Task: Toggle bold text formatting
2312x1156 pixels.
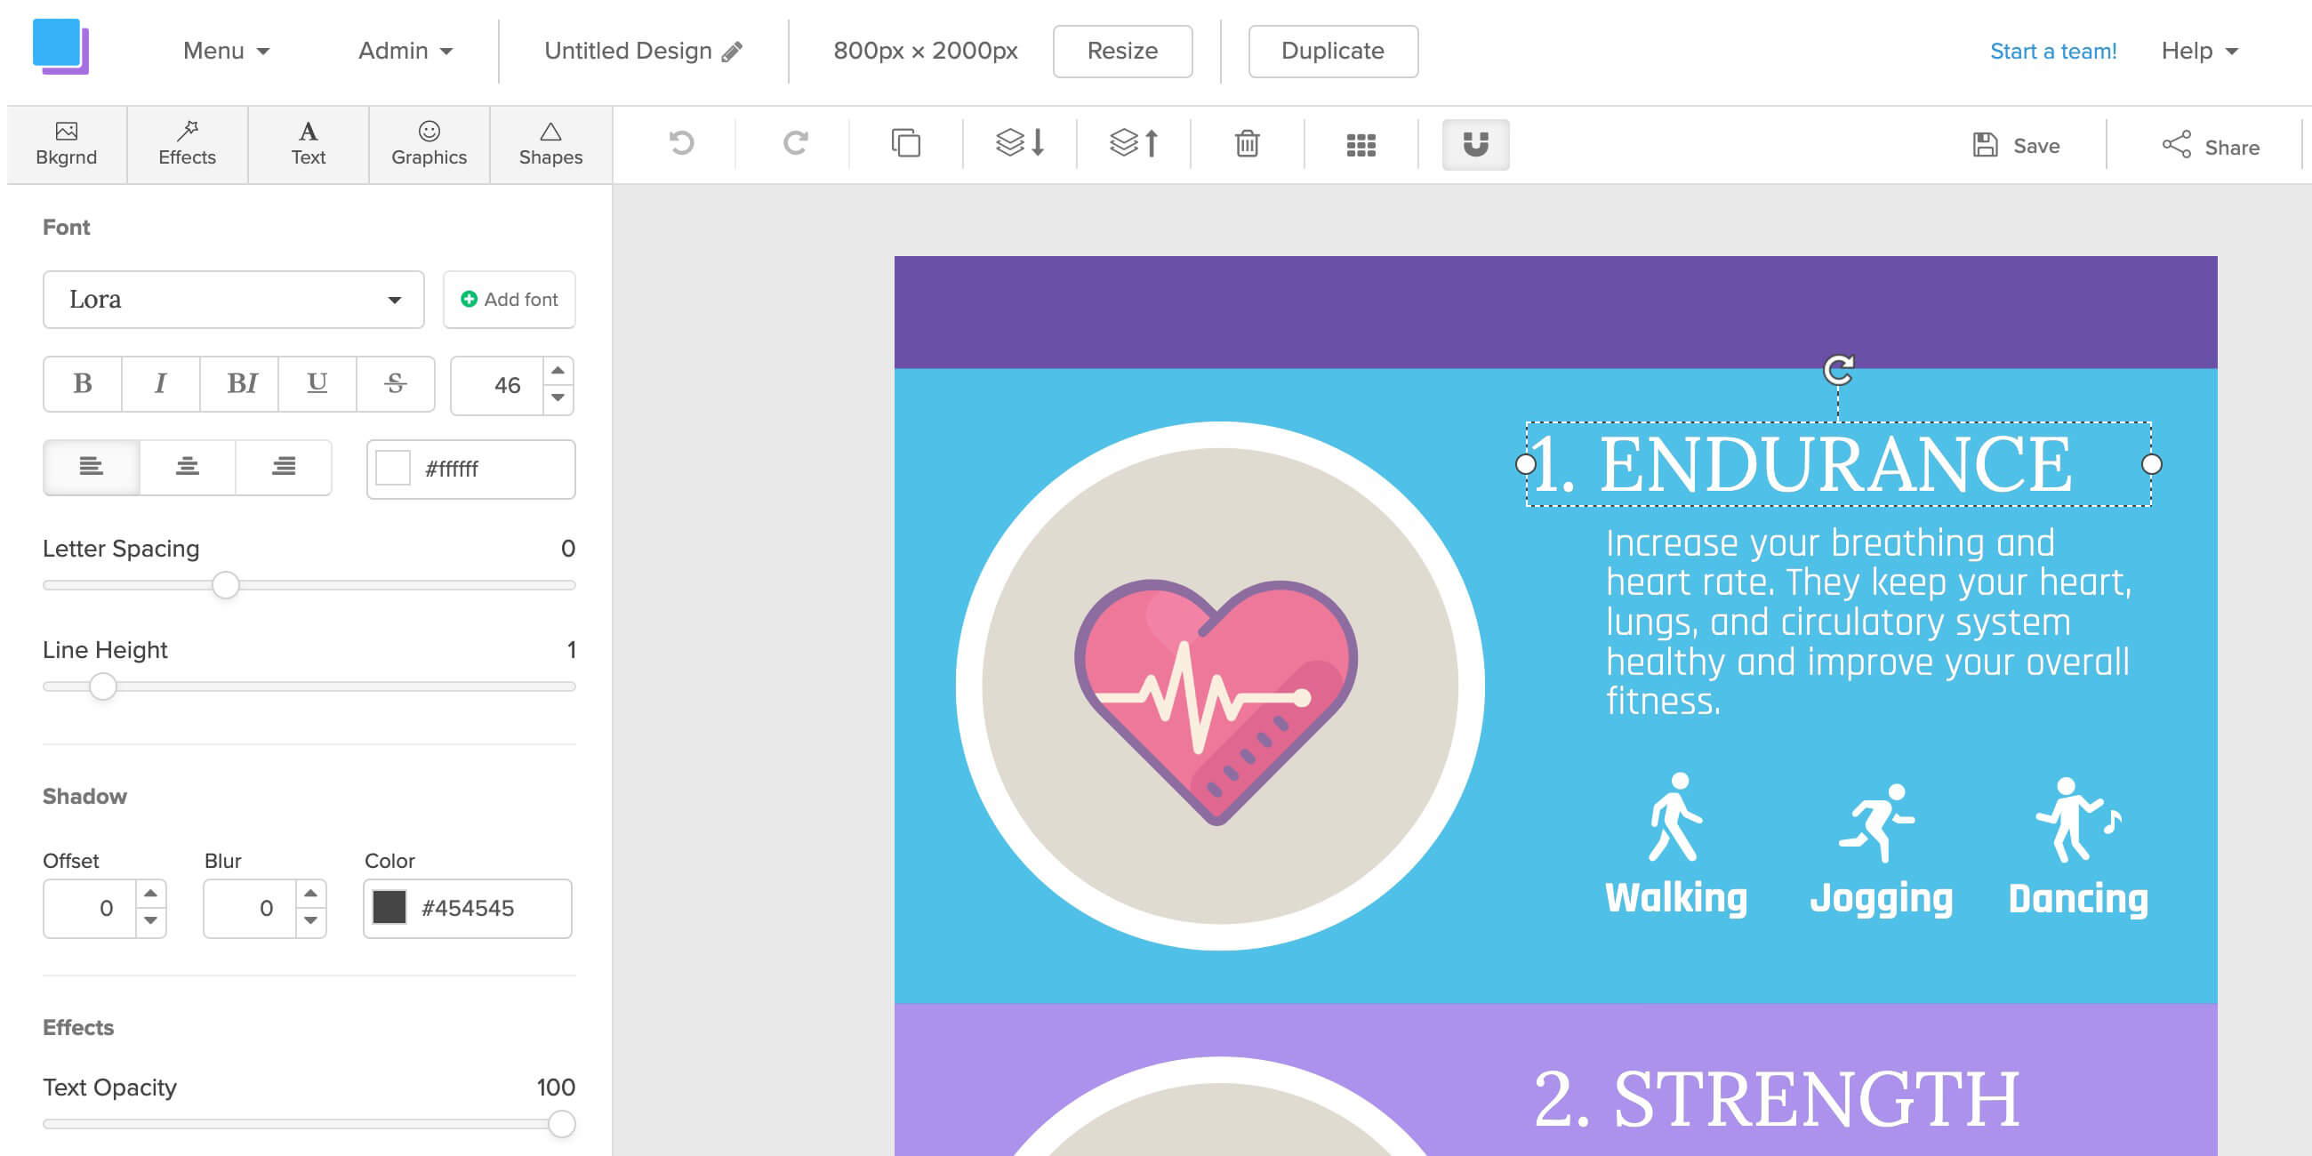Action: [83, 384]
